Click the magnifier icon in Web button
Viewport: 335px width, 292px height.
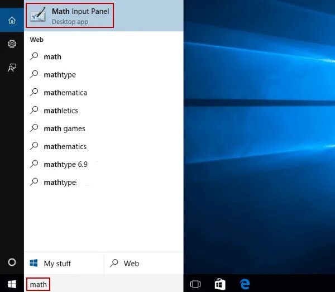[x=114, y=263]
